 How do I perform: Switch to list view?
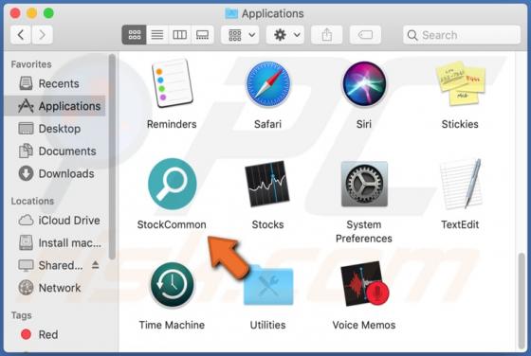[x=157, y=35]
